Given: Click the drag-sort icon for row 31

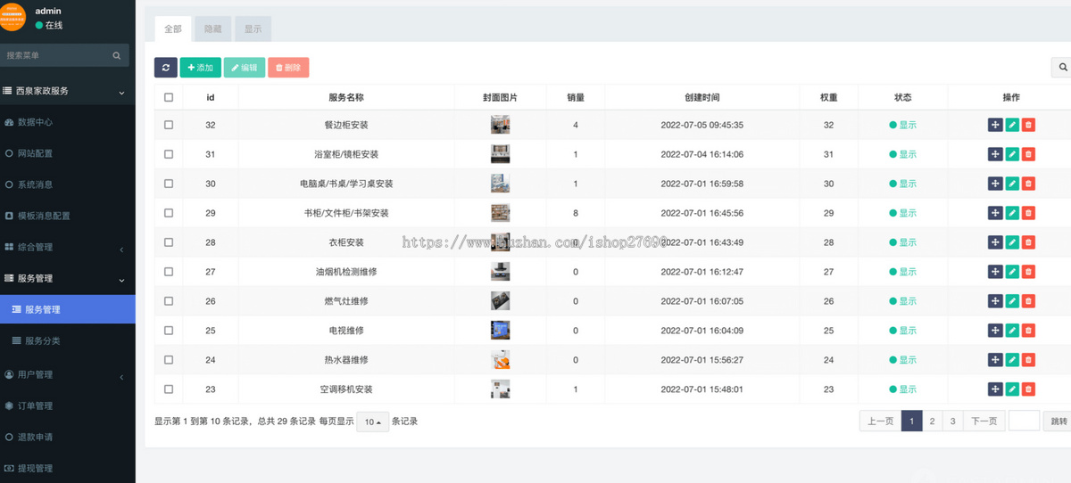Looking at the screenshot, I should (x=995, y=154).
